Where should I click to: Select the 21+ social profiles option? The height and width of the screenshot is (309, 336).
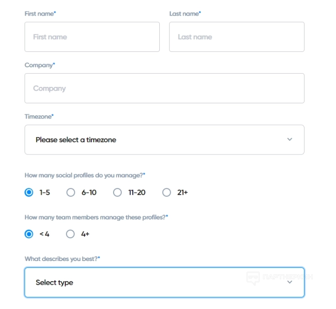click(167, 192)
